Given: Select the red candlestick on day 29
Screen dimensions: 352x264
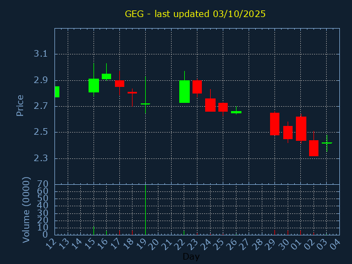Looking at the screenshot, I should [274, 124].
